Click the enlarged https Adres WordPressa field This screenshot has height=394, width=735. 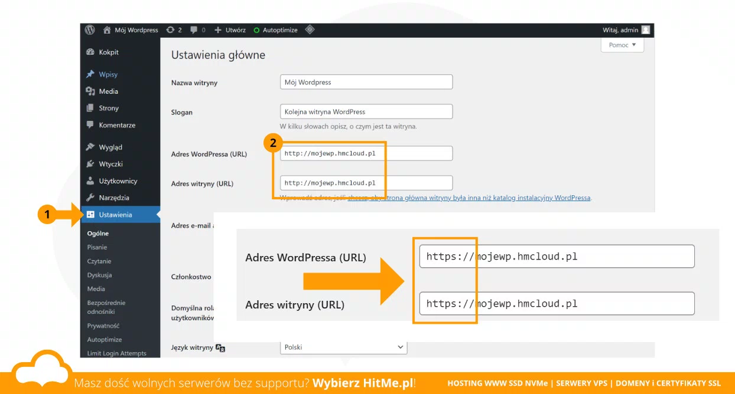[x=557, y=257]
